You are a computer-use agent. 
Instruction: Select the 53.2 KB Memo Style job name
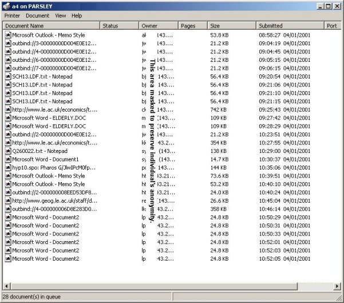49,184
